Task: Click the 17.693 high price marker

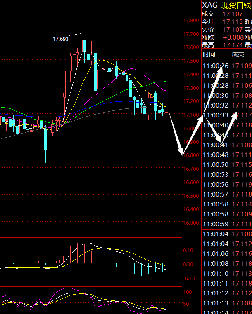Action: pos(61,39)
